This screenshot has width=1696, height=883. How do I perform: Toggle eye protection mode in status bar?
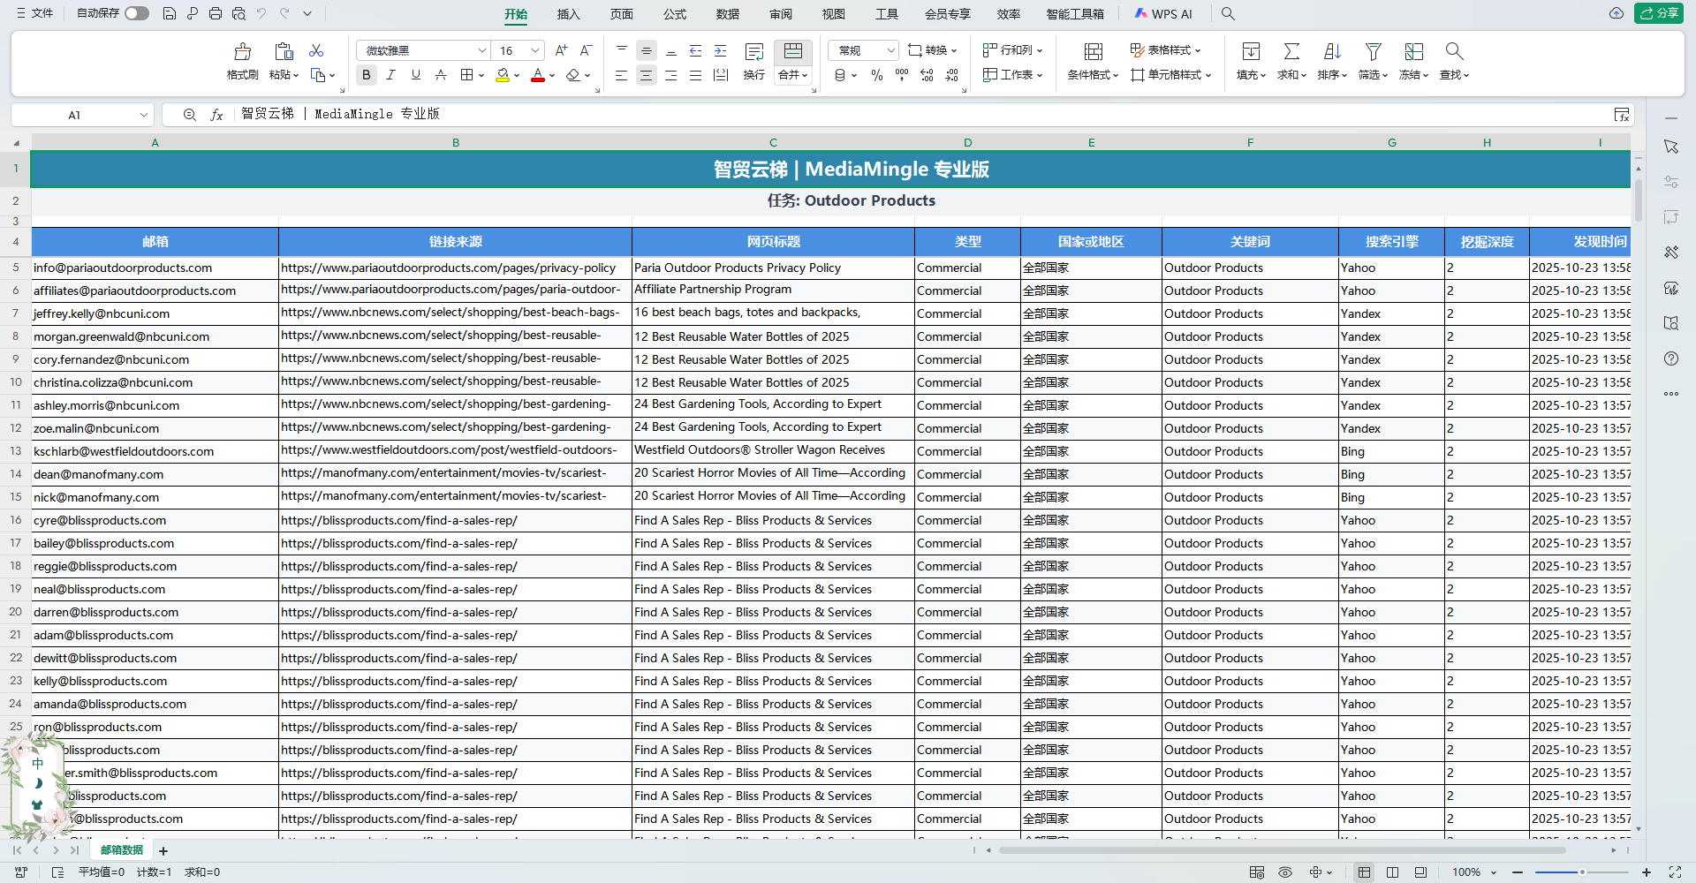(x=1285, y=872)
